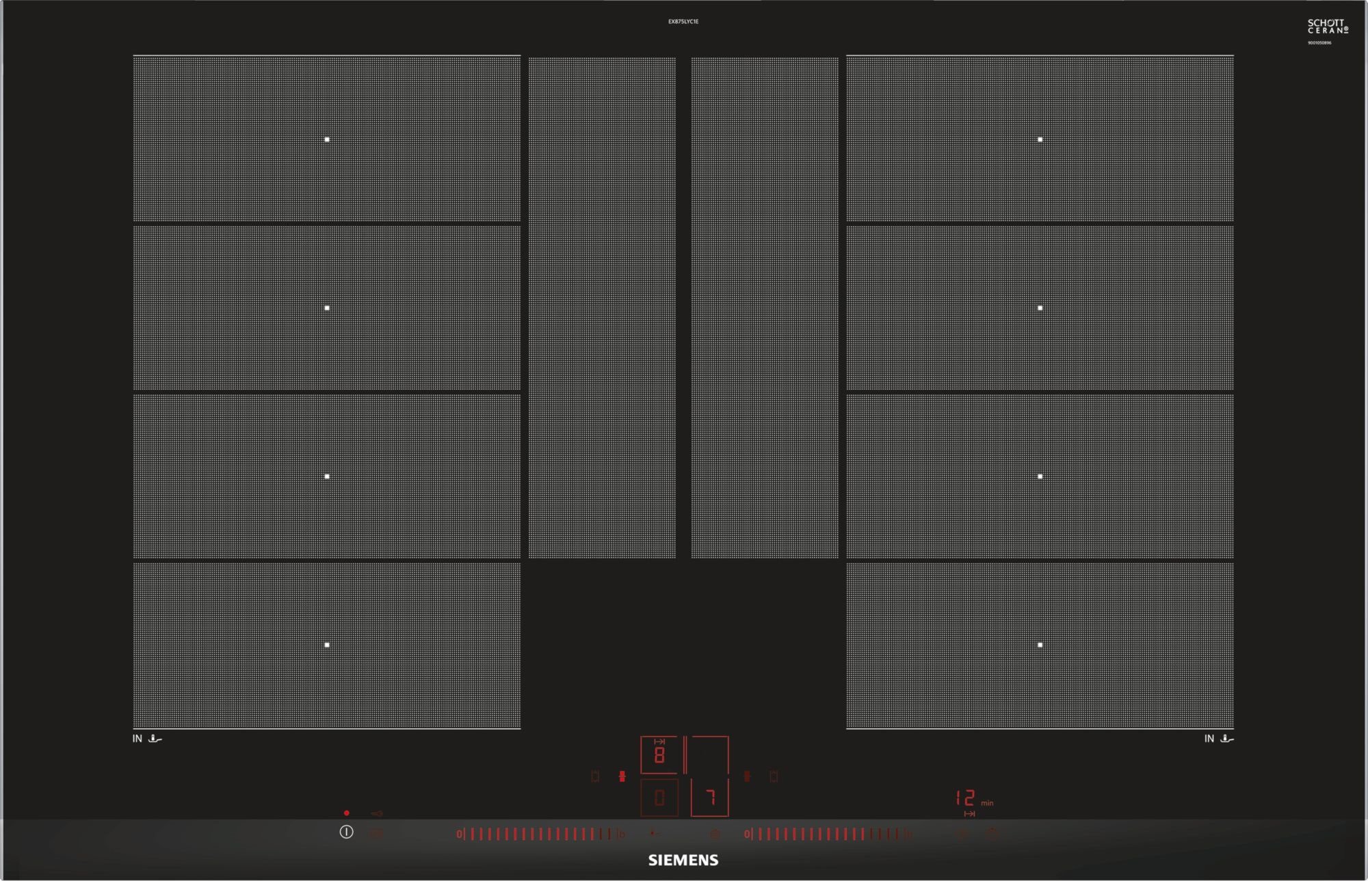This screenshot has width=1368, height=881.
Task: Select the zone display showing 8
Action: (x=659, y=755)
